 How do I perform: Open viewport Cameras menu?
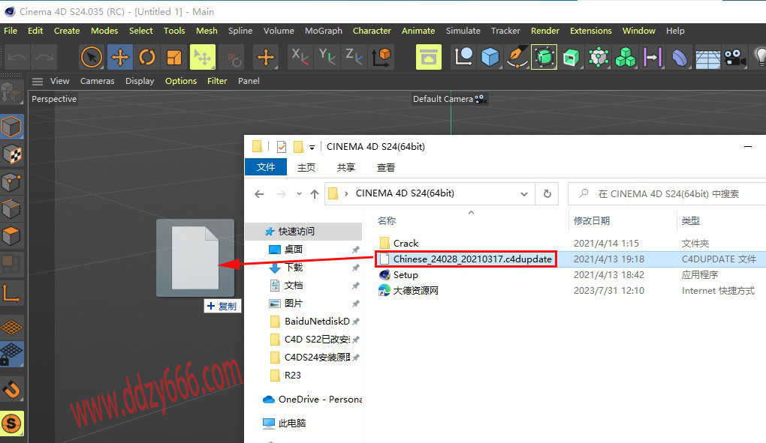(97, 81)
